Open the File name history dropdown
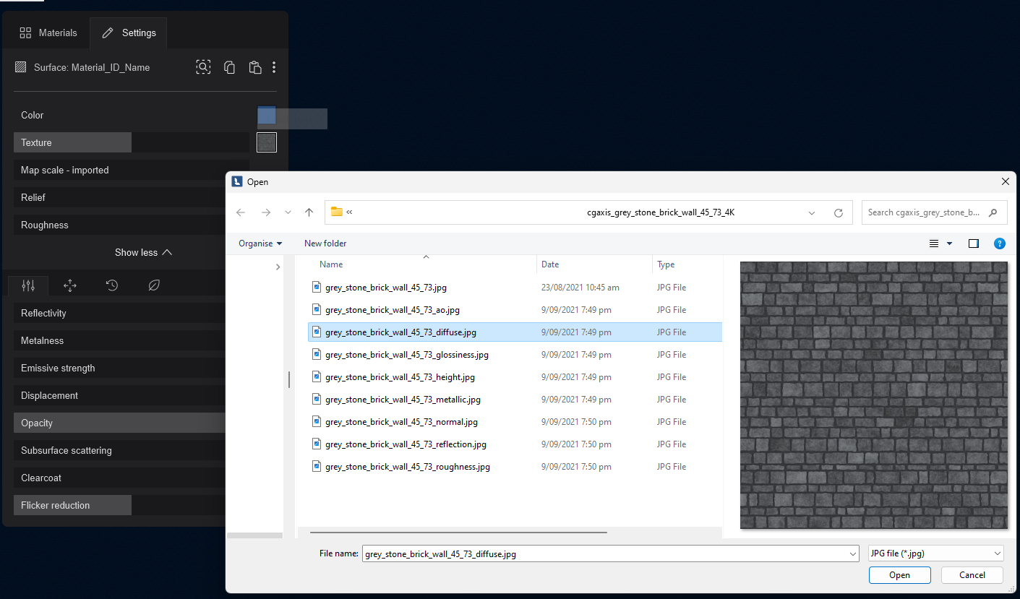 [853, 554]
